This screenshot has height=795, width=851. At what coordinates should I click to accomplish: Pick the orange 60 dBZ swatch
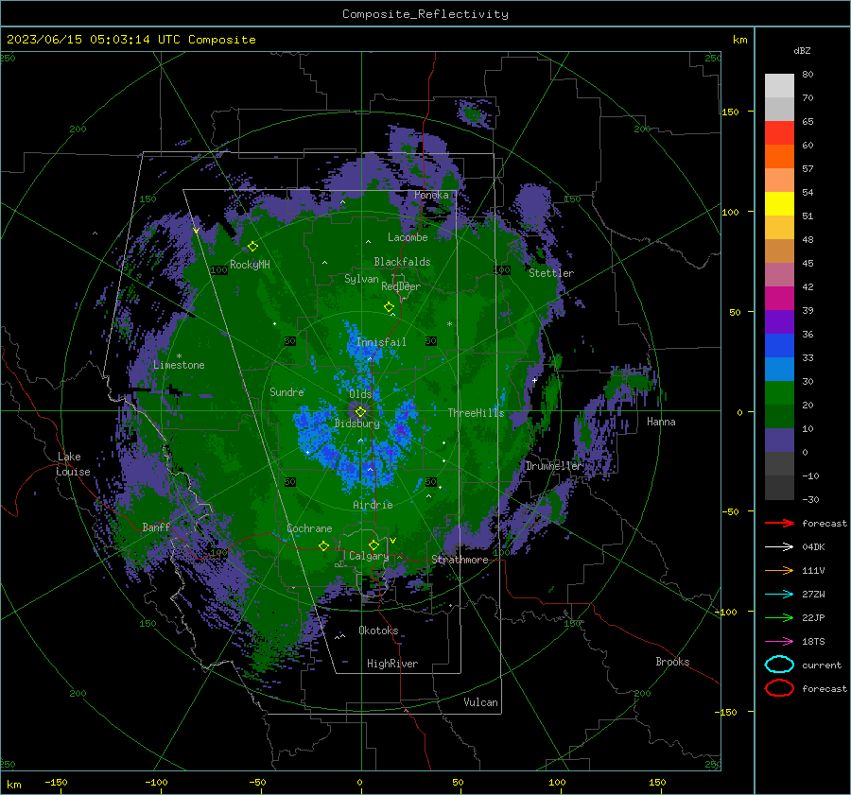(x=779, y=156)
